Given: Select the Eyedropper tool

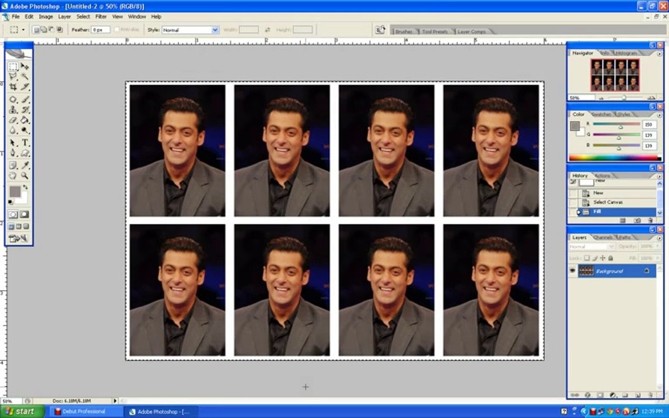Looking at the screenshot, I should coord(25,165).
